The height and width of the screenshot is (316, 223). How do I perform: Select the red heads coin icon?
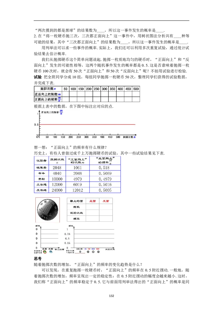tap(45, 252)
